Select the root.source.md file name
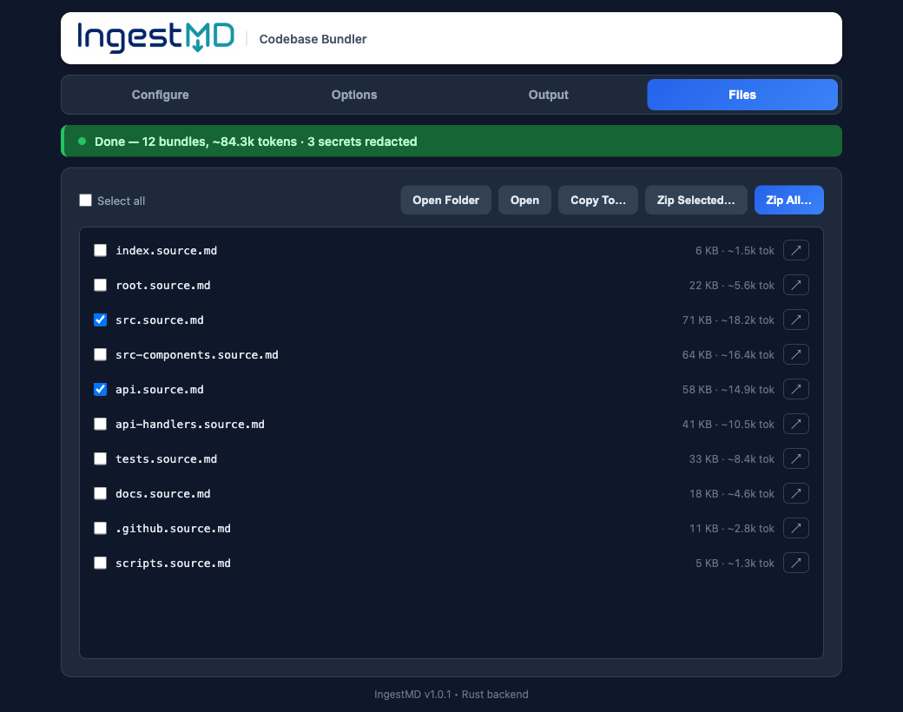903x712 pixels. 163,285
